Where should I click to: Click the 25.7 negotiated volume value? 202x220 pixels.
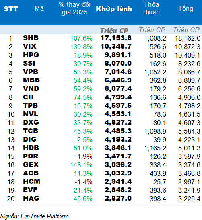tap(160, 182)
